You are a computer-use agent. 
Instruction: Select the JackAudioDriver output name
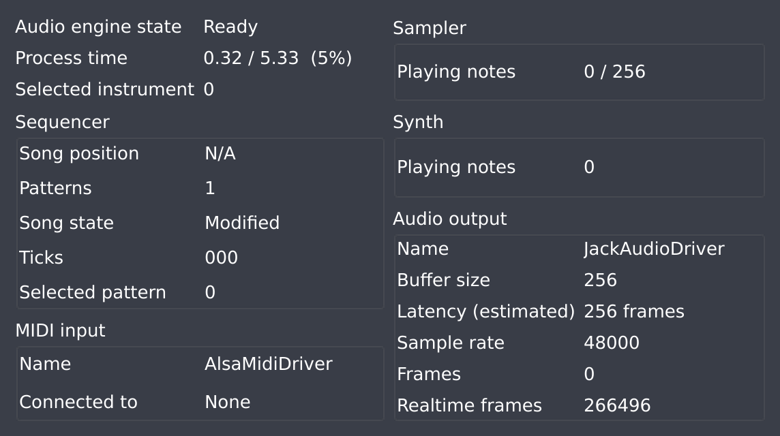click(655, 249)
